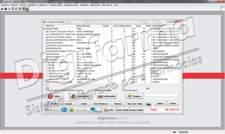225x134 pixels.
Task: Click the printer icon button
Action: pyautogui.click(x=148, y=104)
